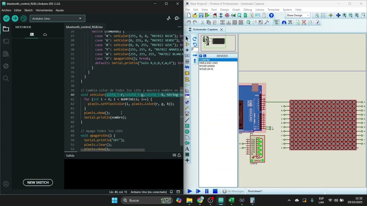367x206 pixels.
Task: Select the Proteus Wire Label tool
Action: [187, 56]
